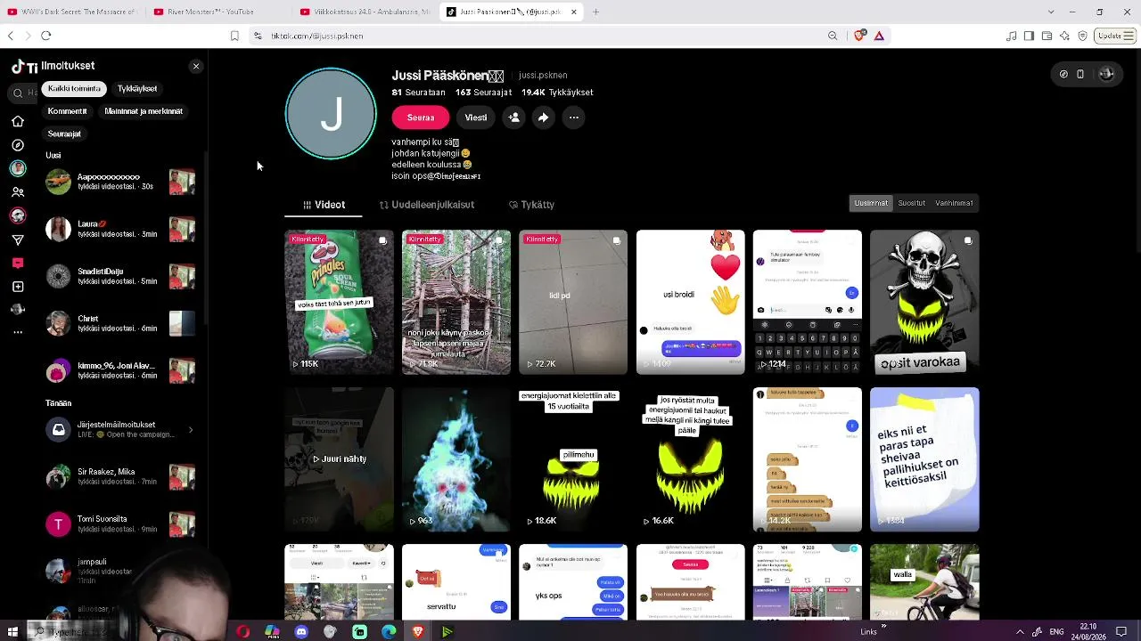The width and height of the screenshot is (1141, 641).
Task: Switch to the Videot tab
Action: [x=324, y=205]
